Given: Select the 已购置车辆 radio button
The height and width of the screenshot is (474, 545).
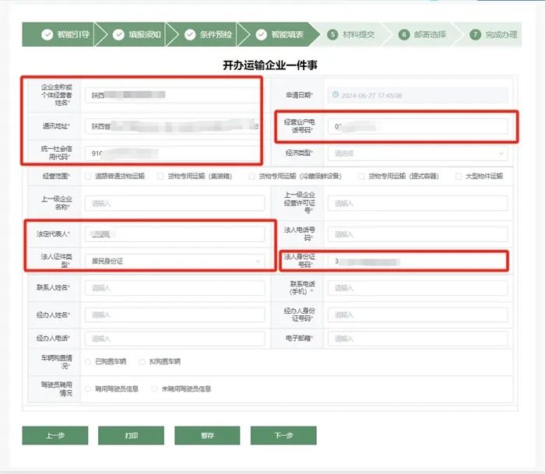Looking at the screenshot, I should coord(88,361).
